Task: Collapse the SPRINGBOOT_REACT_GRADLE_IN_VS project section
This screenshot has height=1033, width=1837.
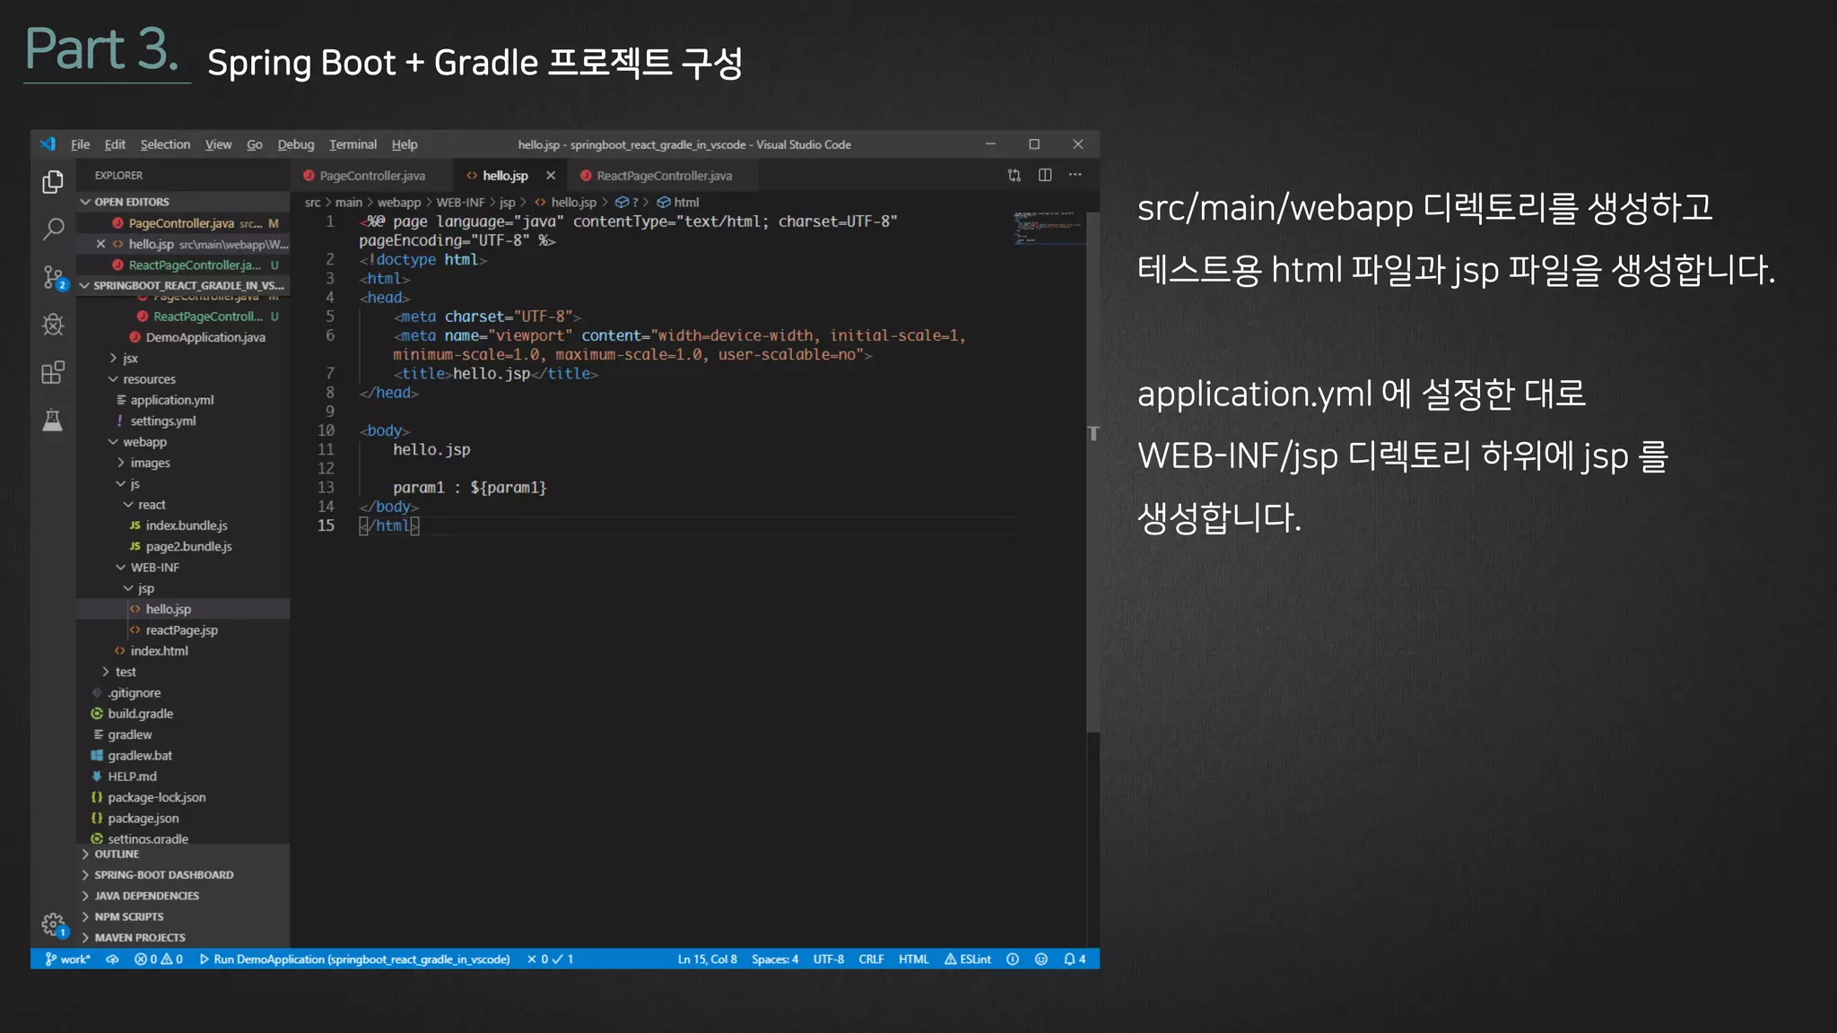Action: tap(183, 285)
